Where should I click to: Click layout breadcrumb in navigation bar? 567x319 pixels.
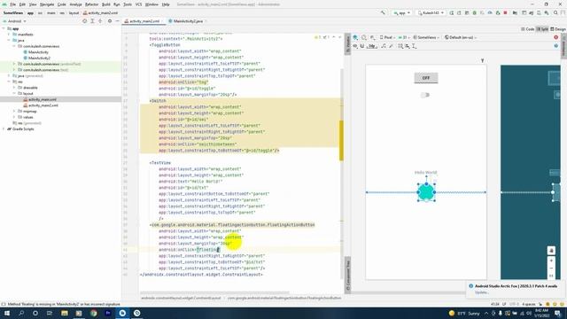tap(74, 12)
